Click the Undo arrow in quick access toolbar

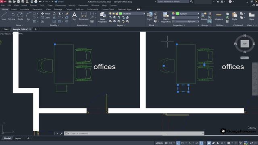[x=40, y=2]
